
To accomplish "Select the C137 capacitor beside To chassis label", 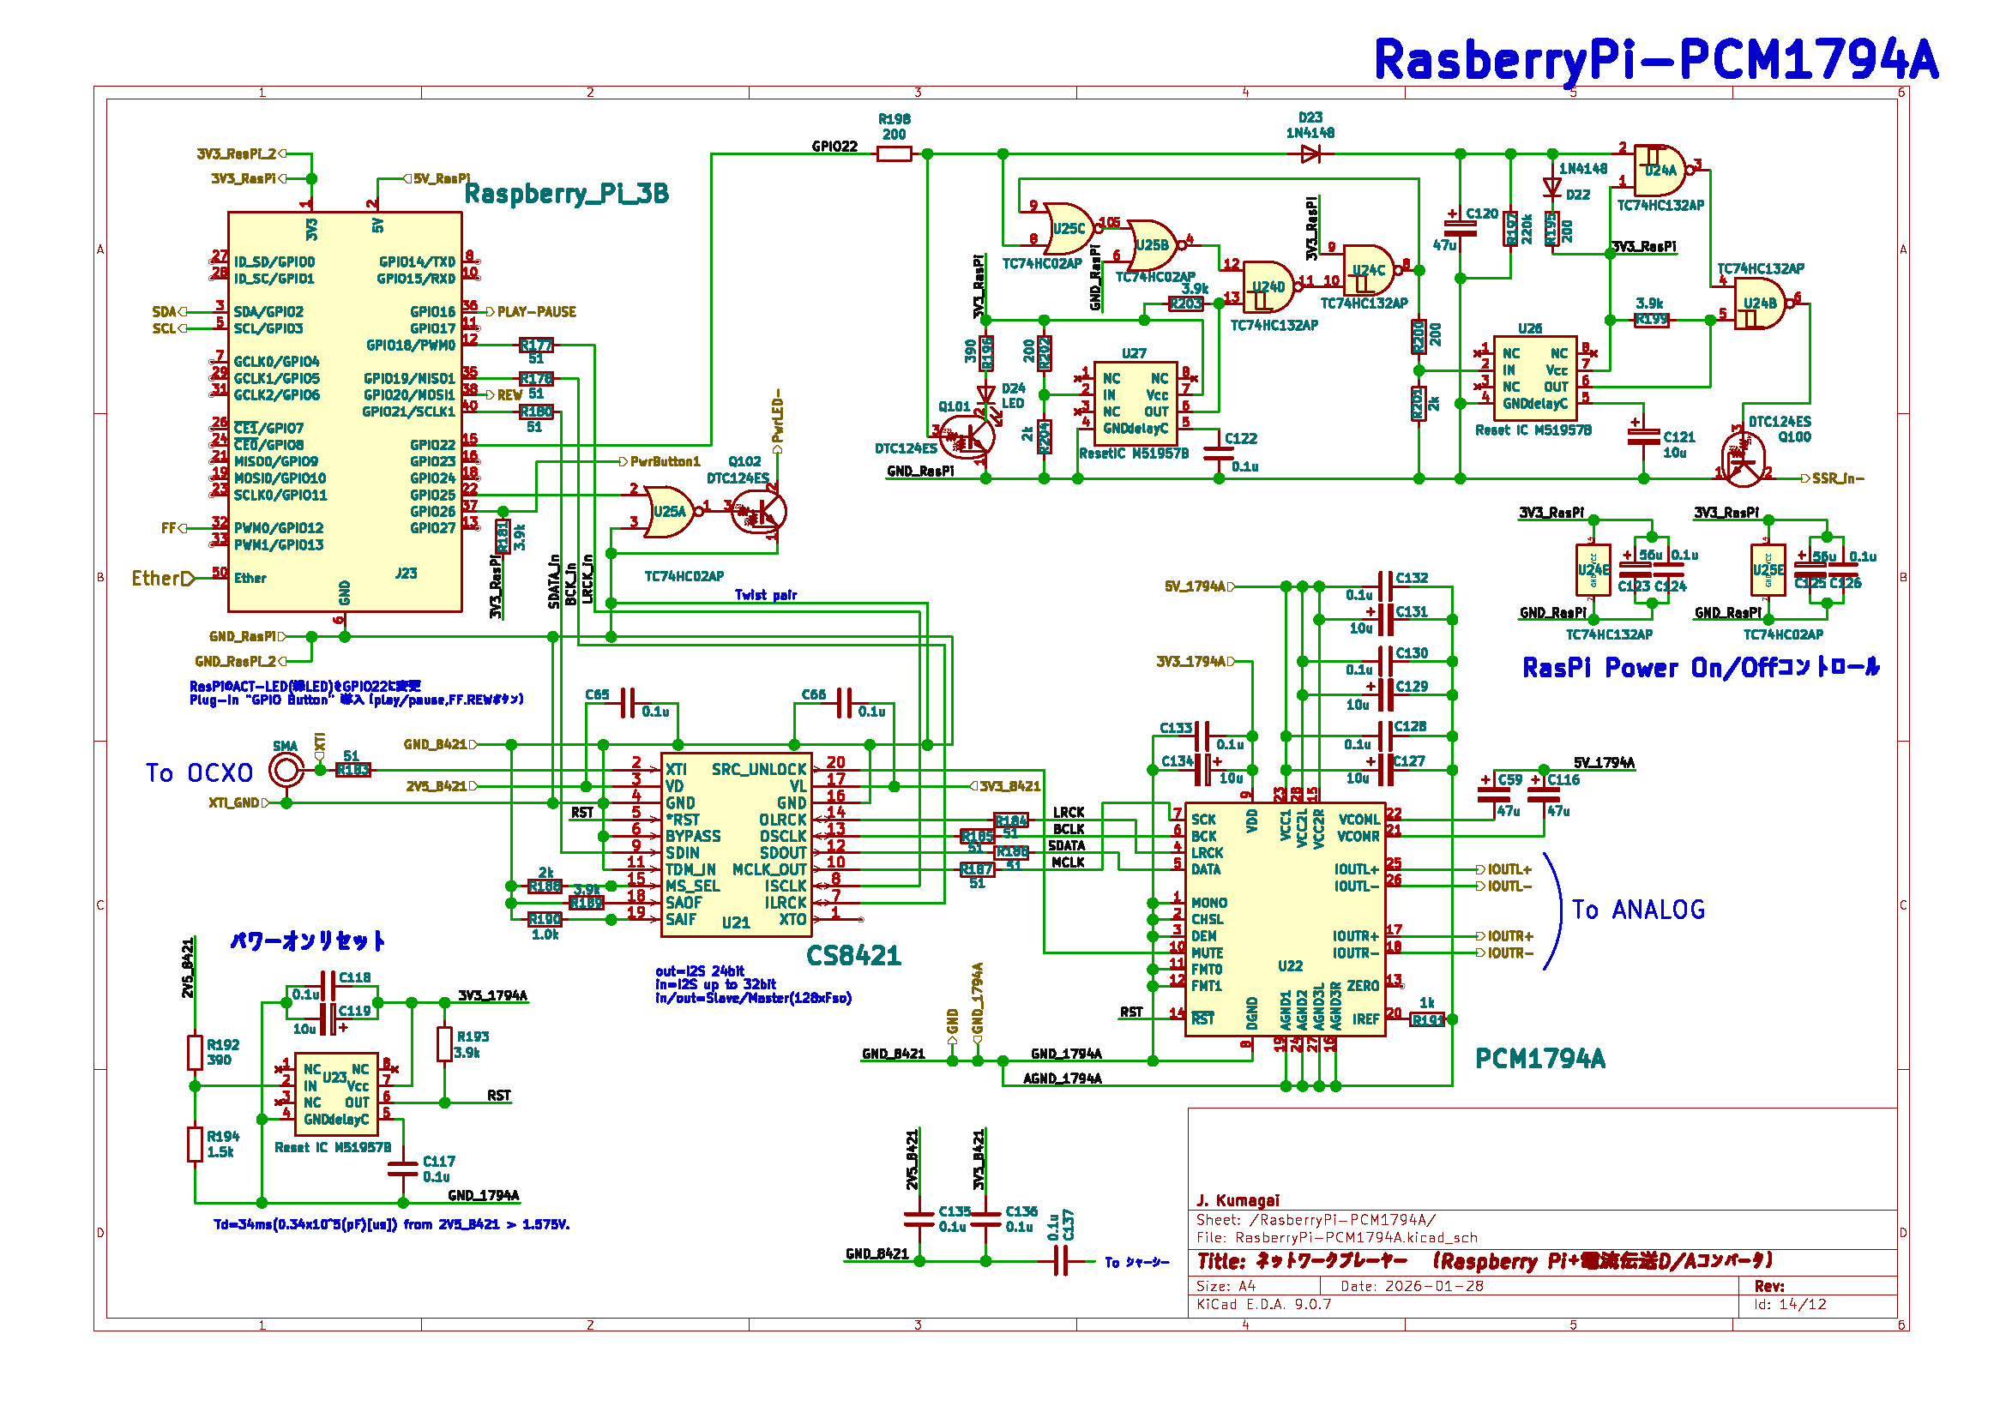I will tap(1061, 1262).
